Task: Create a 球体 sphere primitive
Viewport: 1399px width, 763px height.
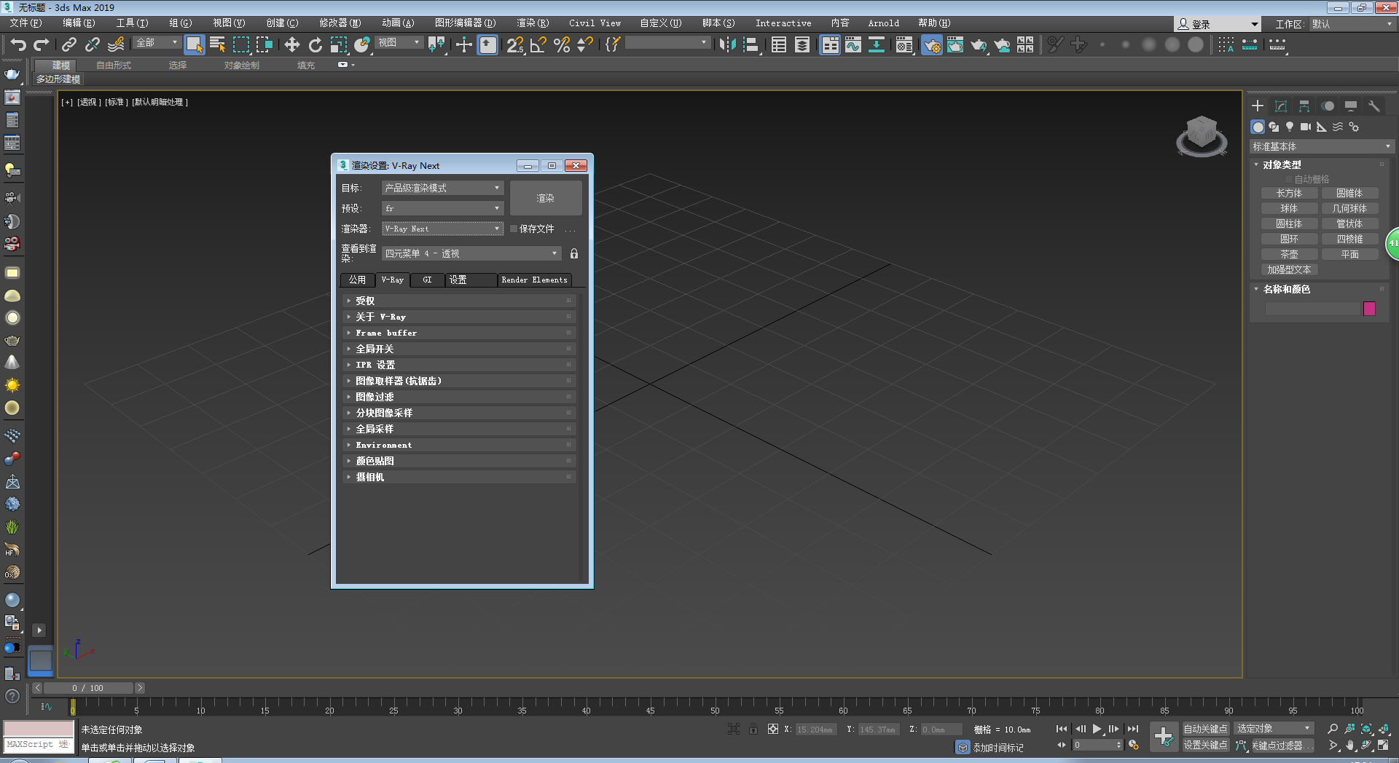Action: click(x=1289, y=208)
